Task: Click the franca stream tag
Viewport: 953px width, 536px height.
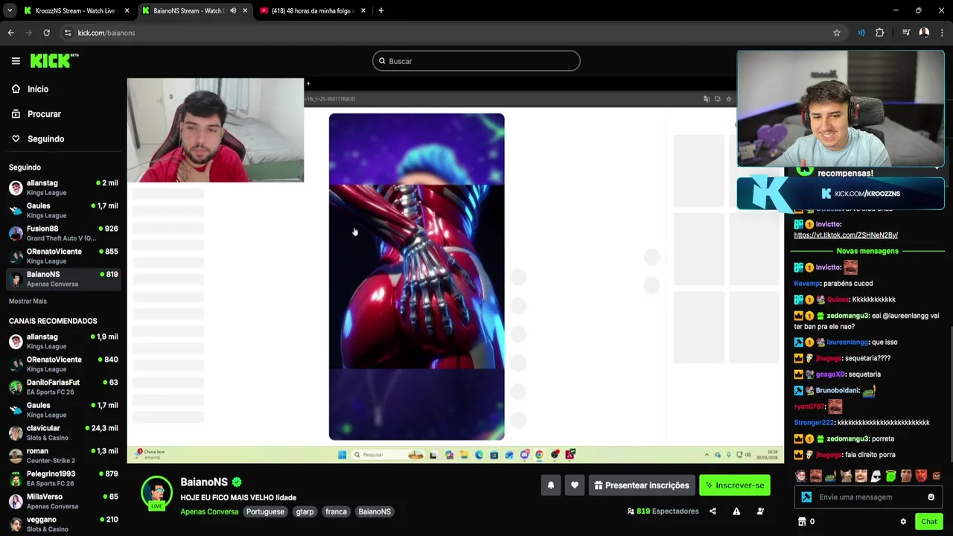Action: pos(336,511)
